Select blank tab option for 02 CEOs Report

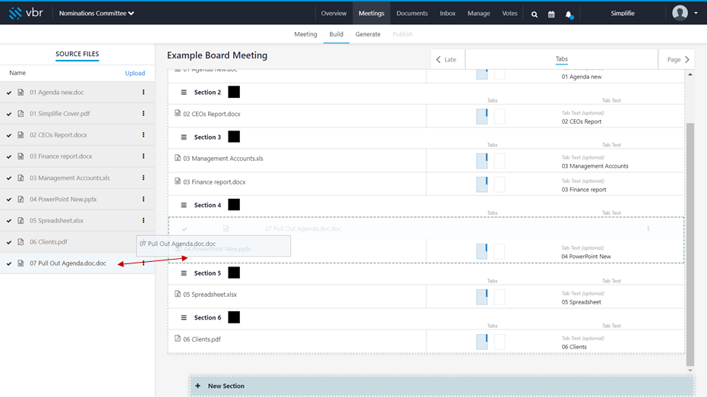pos(500,116)
